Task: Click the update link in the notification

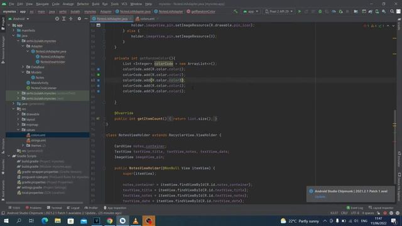Action: 320,196
